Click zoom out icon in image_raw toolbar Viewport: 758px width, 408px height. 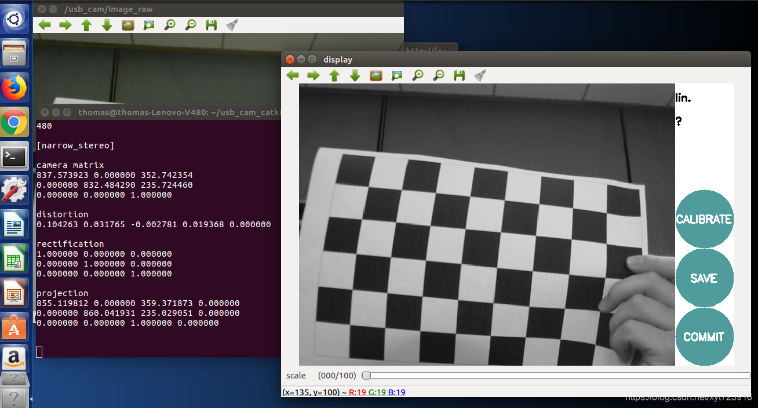click(191, 25)
